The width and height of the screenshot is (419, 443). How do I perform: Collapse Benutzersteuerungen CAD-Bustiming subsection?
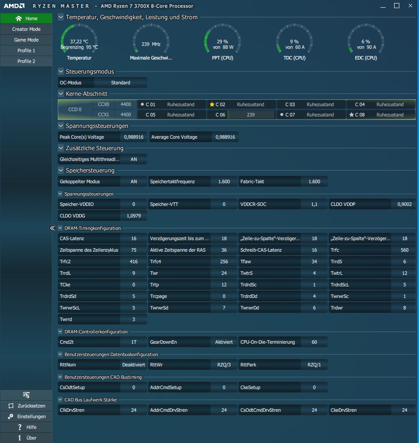point(60,377)
